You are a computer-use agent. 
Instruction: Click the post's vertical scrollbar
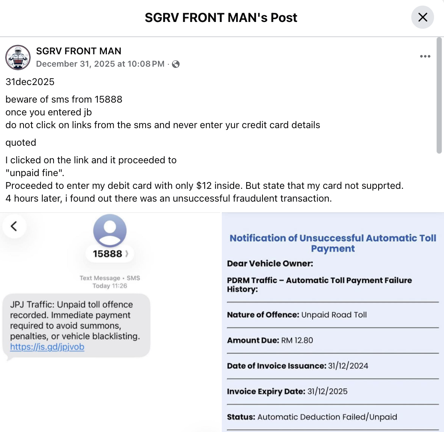click(439, 96)
